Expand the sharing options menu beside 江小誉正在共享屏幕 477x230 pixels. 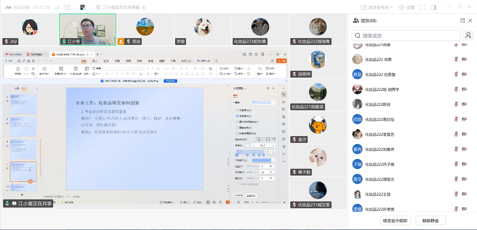point(144,7)
